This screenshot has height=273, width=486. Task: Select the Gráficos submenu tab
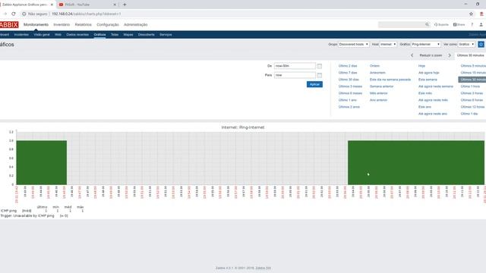pyautogui.click(x=99, y=35)
